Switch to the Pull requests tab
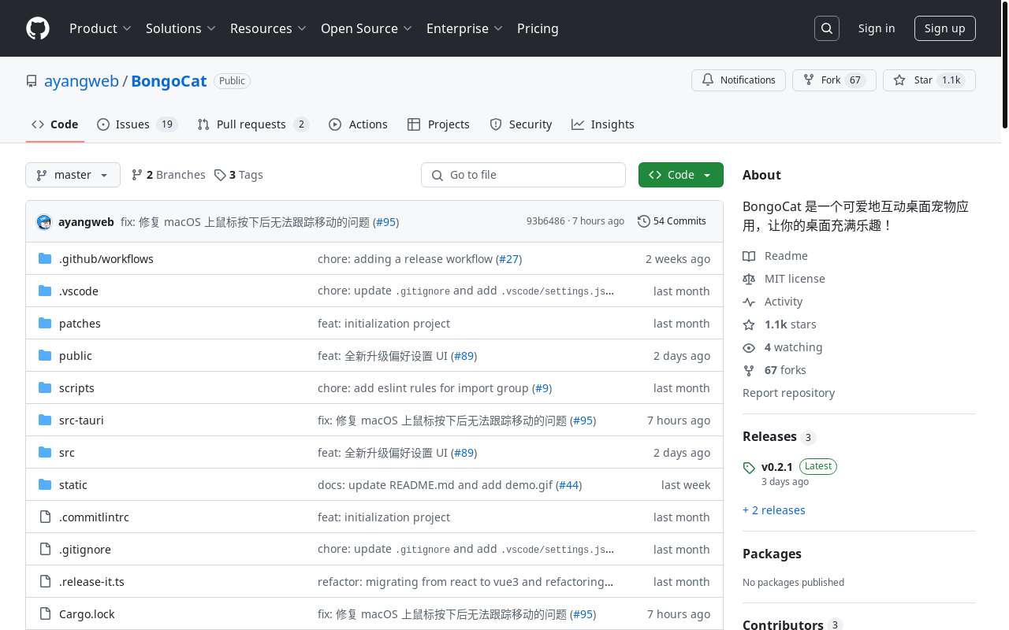1009x630 pixels. click(x=251, y=124)
